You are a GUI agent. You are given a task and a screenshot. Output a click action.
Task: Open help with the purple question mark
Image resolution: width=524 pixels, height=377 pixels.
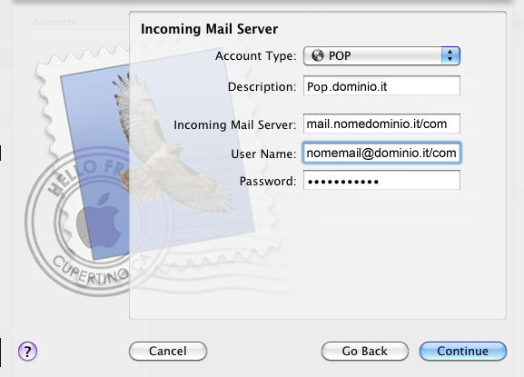click(28, 352)
